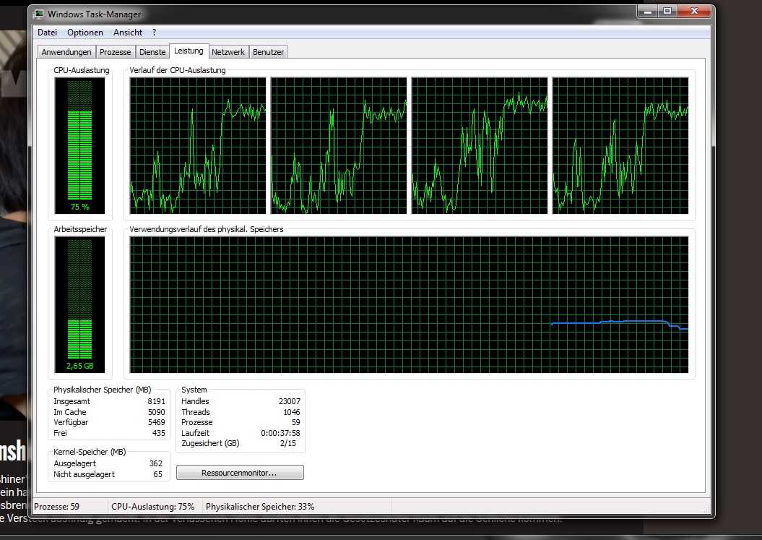
Task: Click the Task-Manager title bar icon
Action: pos(39,14)
